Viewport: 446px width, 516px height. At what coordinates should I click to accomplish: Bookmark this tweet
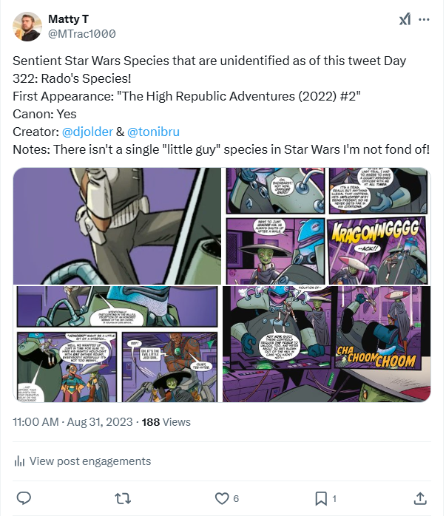point(321,497)
